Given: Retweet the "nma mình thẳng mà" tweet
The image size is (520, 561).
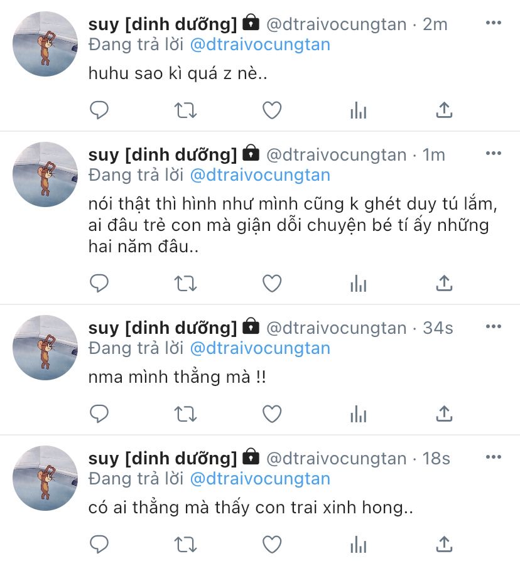Looking at the screenshot, I should 185,414.
